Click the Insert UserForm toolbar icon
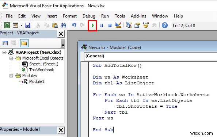Screen dimensions: 217x137 pyautogui.click(x=15, y=25)
